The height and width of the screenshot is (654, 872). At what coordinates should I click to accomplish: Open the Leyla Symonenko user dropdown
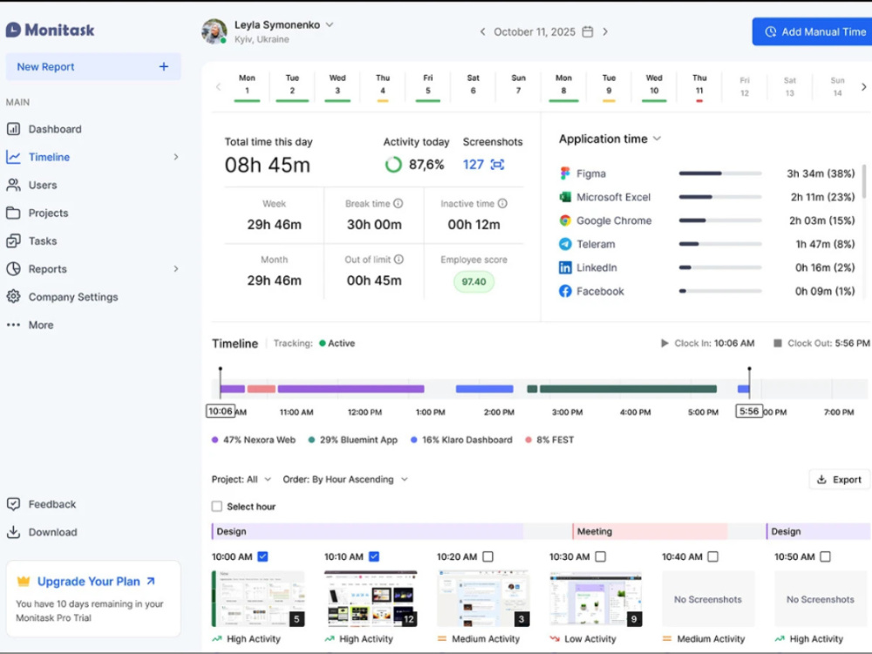tap(330, 25)
